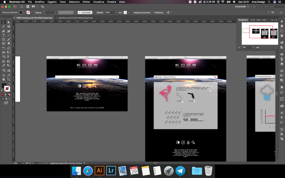The height and width of the screenshot is (178, 285).
Task: Set the paint mode to None
Action: [x=9, y=94]
